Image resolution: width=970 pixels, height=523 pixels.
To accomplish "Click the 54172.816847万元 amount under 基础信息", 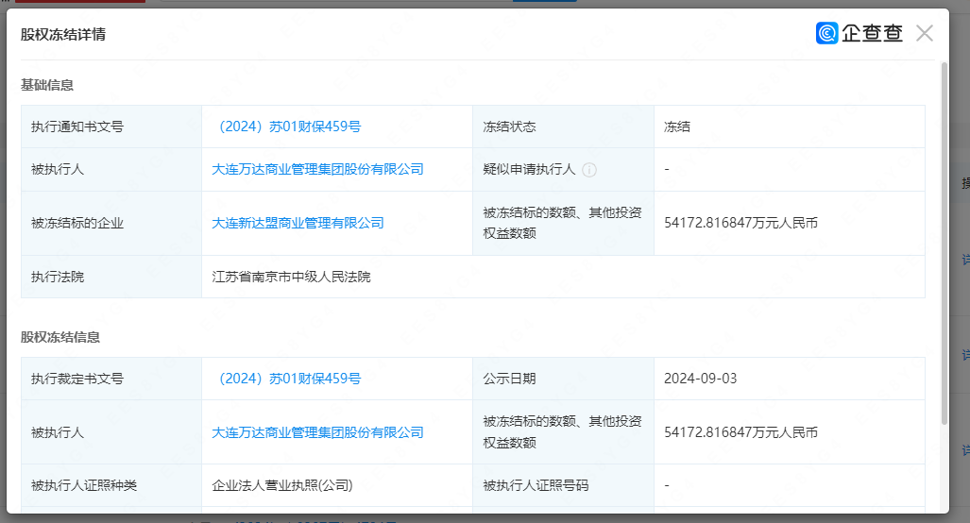I will coord(740,224).
